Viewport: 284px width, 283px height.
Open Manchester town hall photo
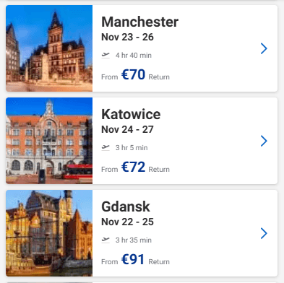tap(49, 48)
